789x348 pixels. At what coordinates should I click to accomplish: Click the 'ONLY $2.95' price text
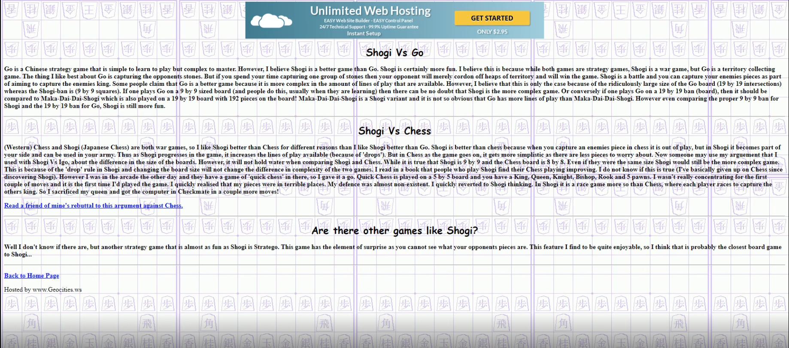[x=492, y=32]
